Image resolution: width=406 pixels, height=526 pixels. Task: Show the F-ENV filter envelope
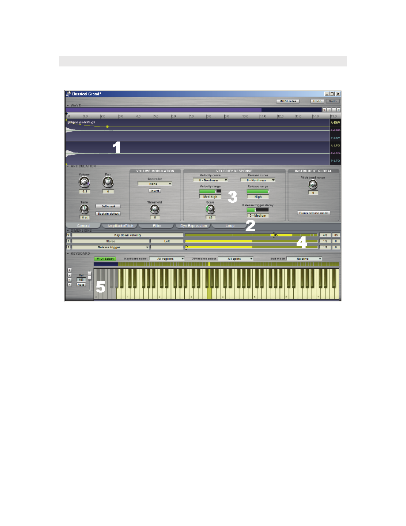[335, 130]
